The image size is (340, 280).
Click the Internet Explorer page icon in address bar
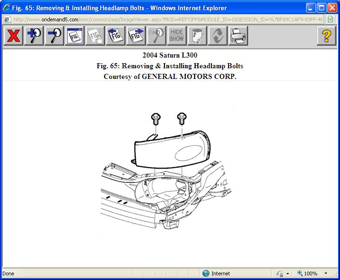click(7, 20)
